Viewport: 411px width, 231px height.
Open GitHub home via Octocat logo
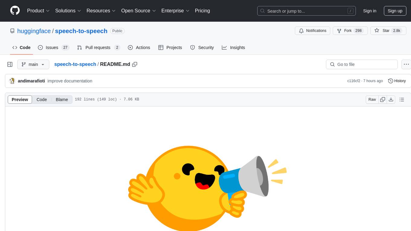(15, 11)
